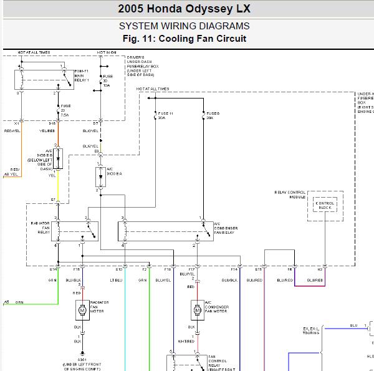Click the 'SYSTEM WIRING DIAGRAMS' heading
374x371 pixels.
pyautogui.click(x=184, y=26)
